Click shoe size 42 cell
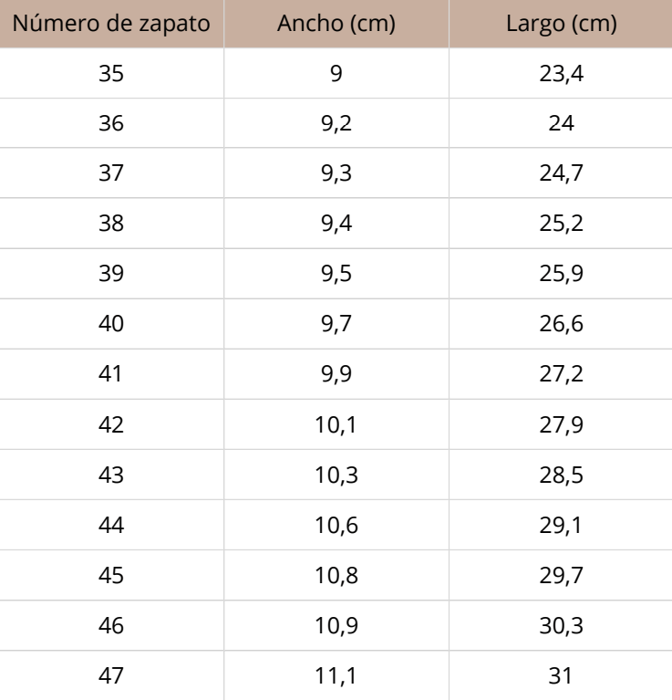The width and height of the screenshot is (672, 700). click(x=111, y=424)
